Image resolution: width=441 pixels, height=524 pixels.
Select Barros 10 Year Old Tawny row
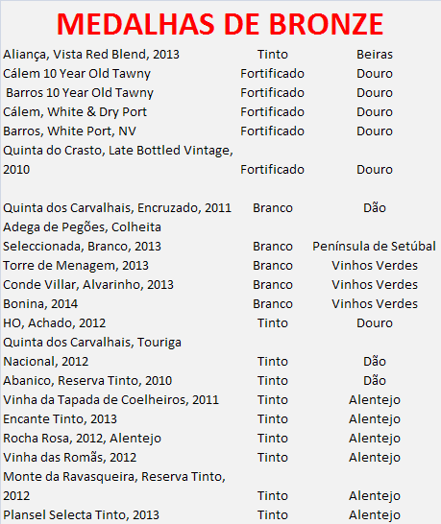click(80, 92)
